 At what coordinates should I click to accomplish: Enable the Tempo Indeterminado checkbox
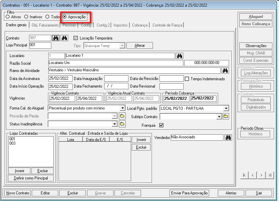point(187,79)
